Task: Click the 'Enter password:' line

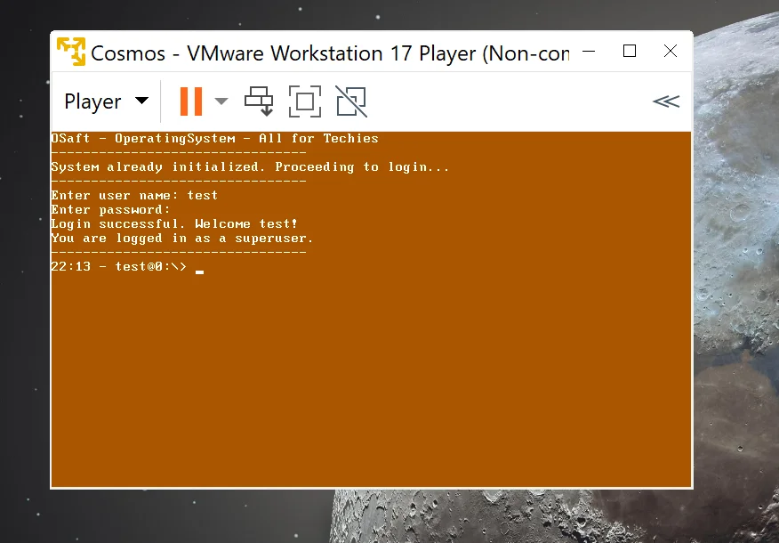Action: [x=110, y=210]
